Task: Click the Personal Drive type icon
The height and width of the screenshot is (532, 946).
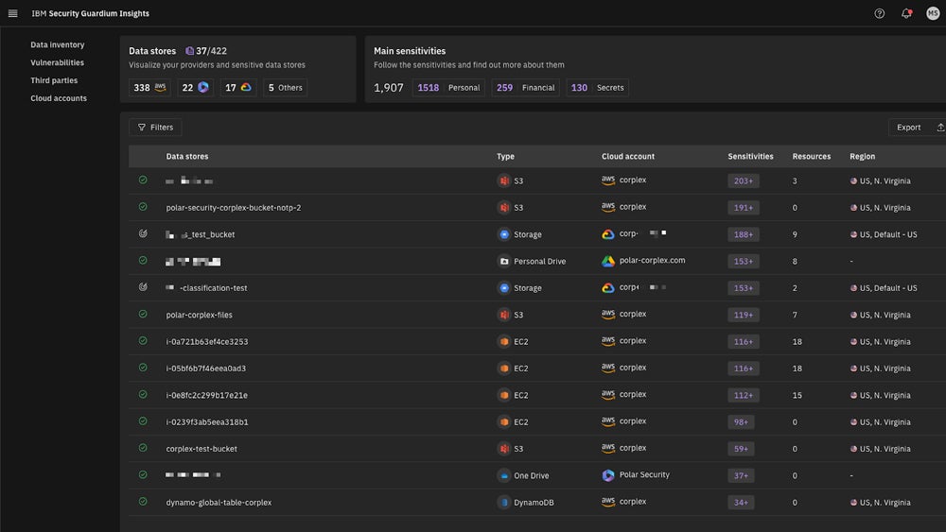Action: tap(504, 261)
